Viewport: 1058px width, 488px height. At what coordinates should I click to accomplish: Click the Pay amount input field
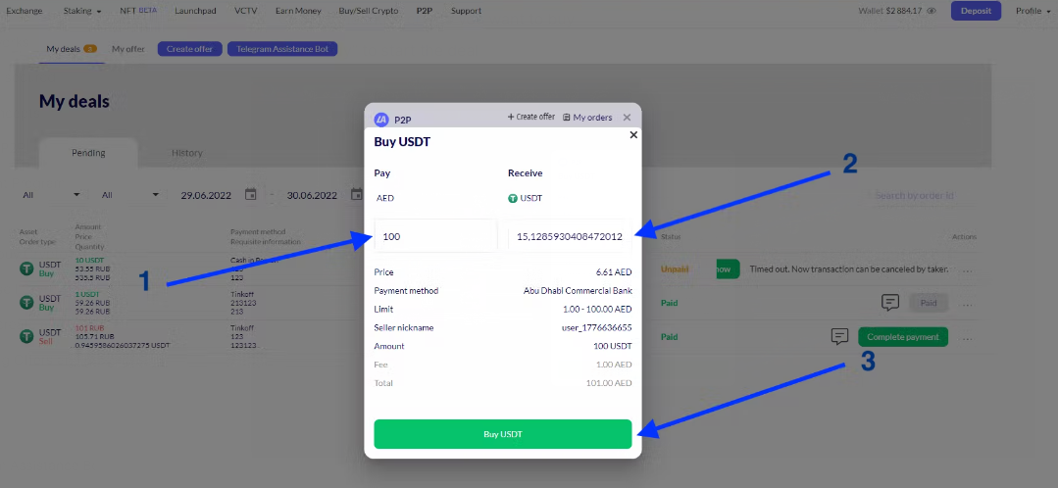435,236
